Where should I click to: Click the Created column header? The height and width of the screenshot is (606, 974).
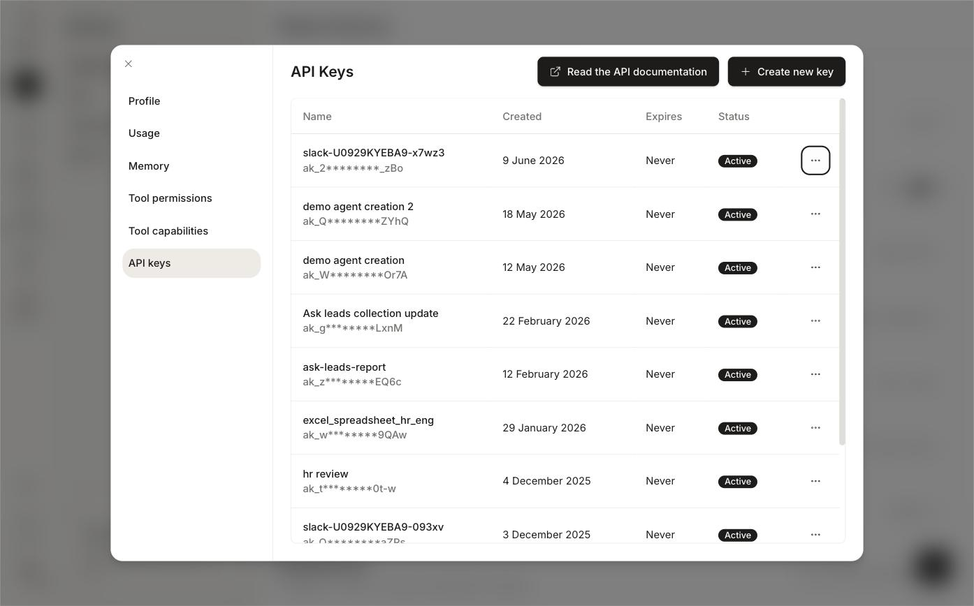522,117
